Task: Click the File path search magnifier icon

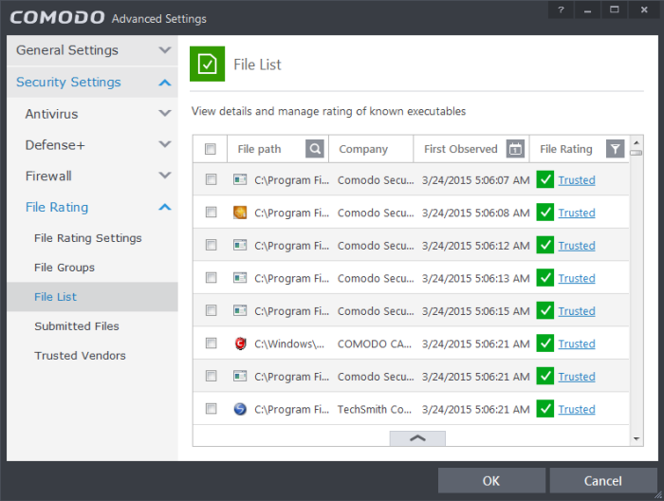Action: coord(315,149)
